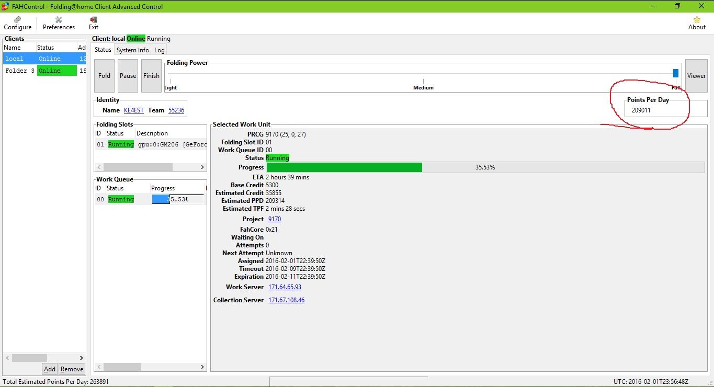Switch to the System Info tab
714x387 pixels.
pos(132,50)
